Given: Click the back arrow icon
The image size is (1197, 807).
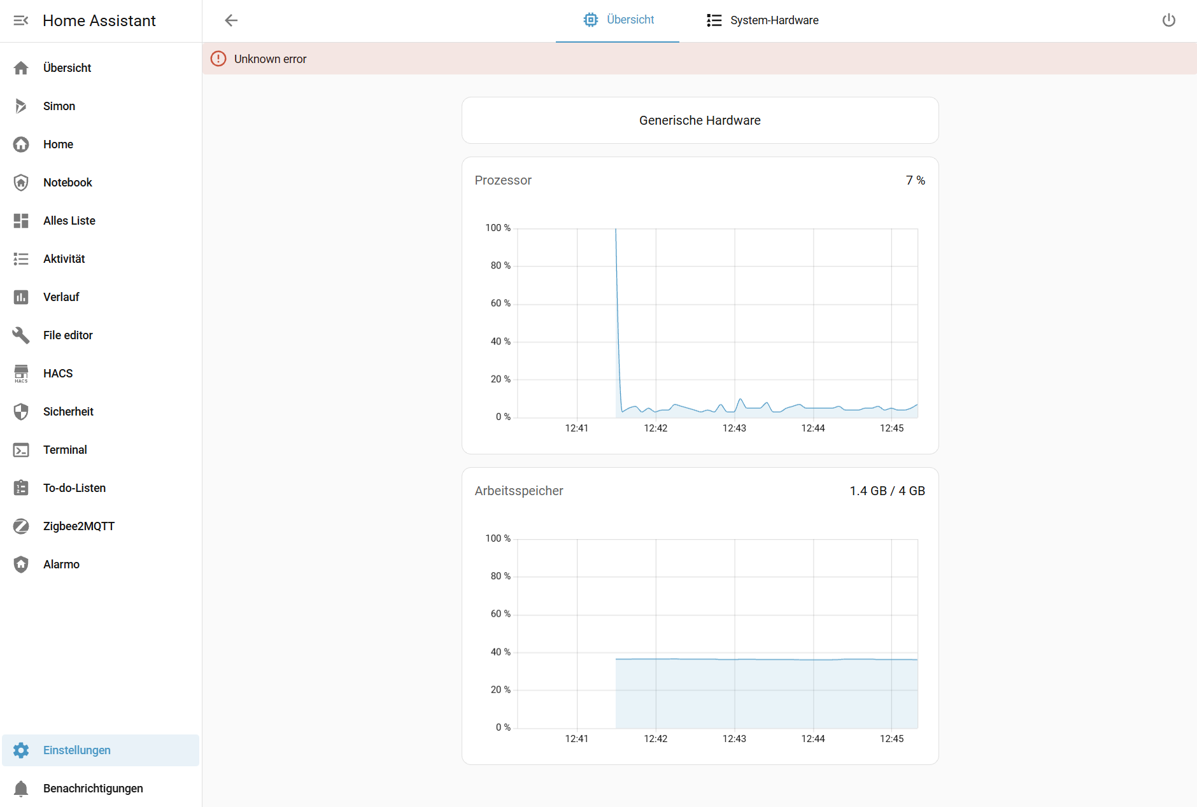Looking at the screenshot, I should click(231, 20).
